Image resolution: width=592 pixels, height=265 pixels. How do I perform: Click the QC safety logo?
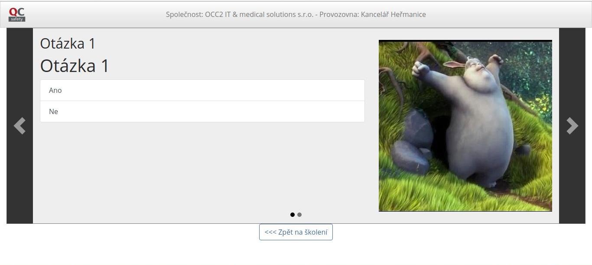click(x=17, y=14)
